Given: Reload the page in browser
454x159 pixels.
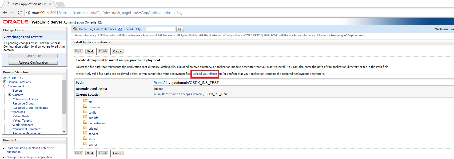Looking at the screenshot, I should tap(20, 13).
